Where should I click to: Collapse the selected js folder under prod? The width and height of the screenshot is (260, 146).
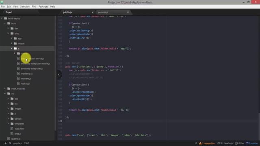click(x=11, y=48)
